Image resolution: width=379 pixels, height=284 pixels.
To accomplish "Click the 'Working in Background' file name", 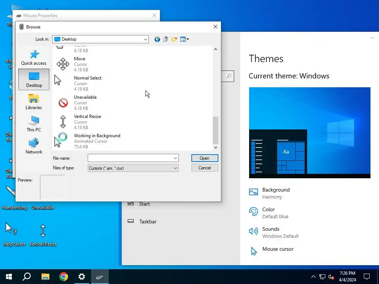I will point(97,136).
